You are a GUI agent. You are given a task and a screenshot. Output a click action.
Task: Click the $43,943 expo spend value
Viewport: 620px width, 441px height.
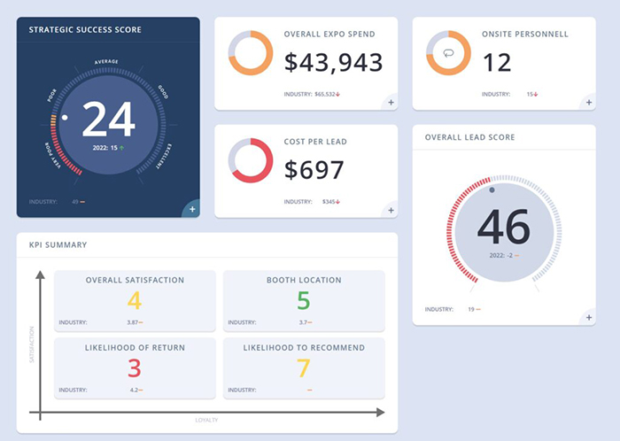click(x=333, y=63)
